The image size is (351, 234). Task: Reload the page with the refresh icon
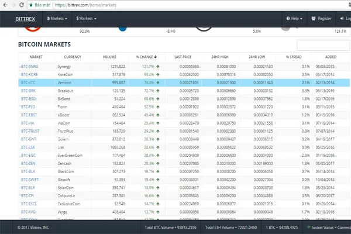click(22, 5)
